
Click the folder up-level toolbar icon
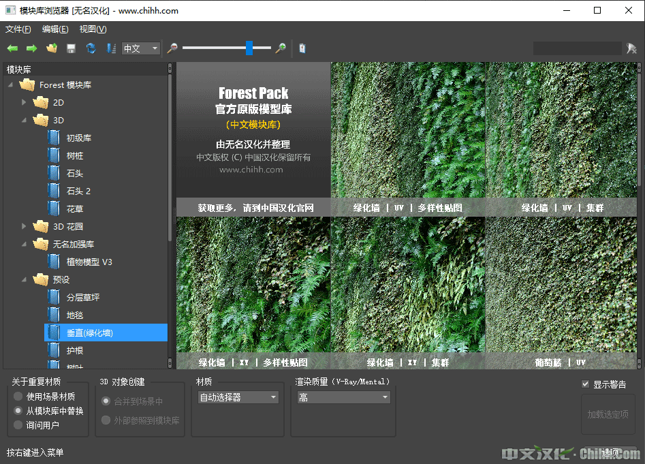coord(52,48)
